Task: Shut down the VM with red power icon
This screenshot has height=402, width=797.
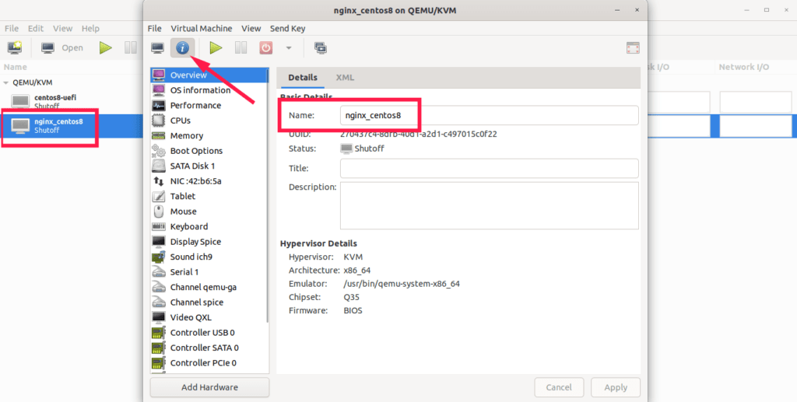Action: tap(266, 48)
